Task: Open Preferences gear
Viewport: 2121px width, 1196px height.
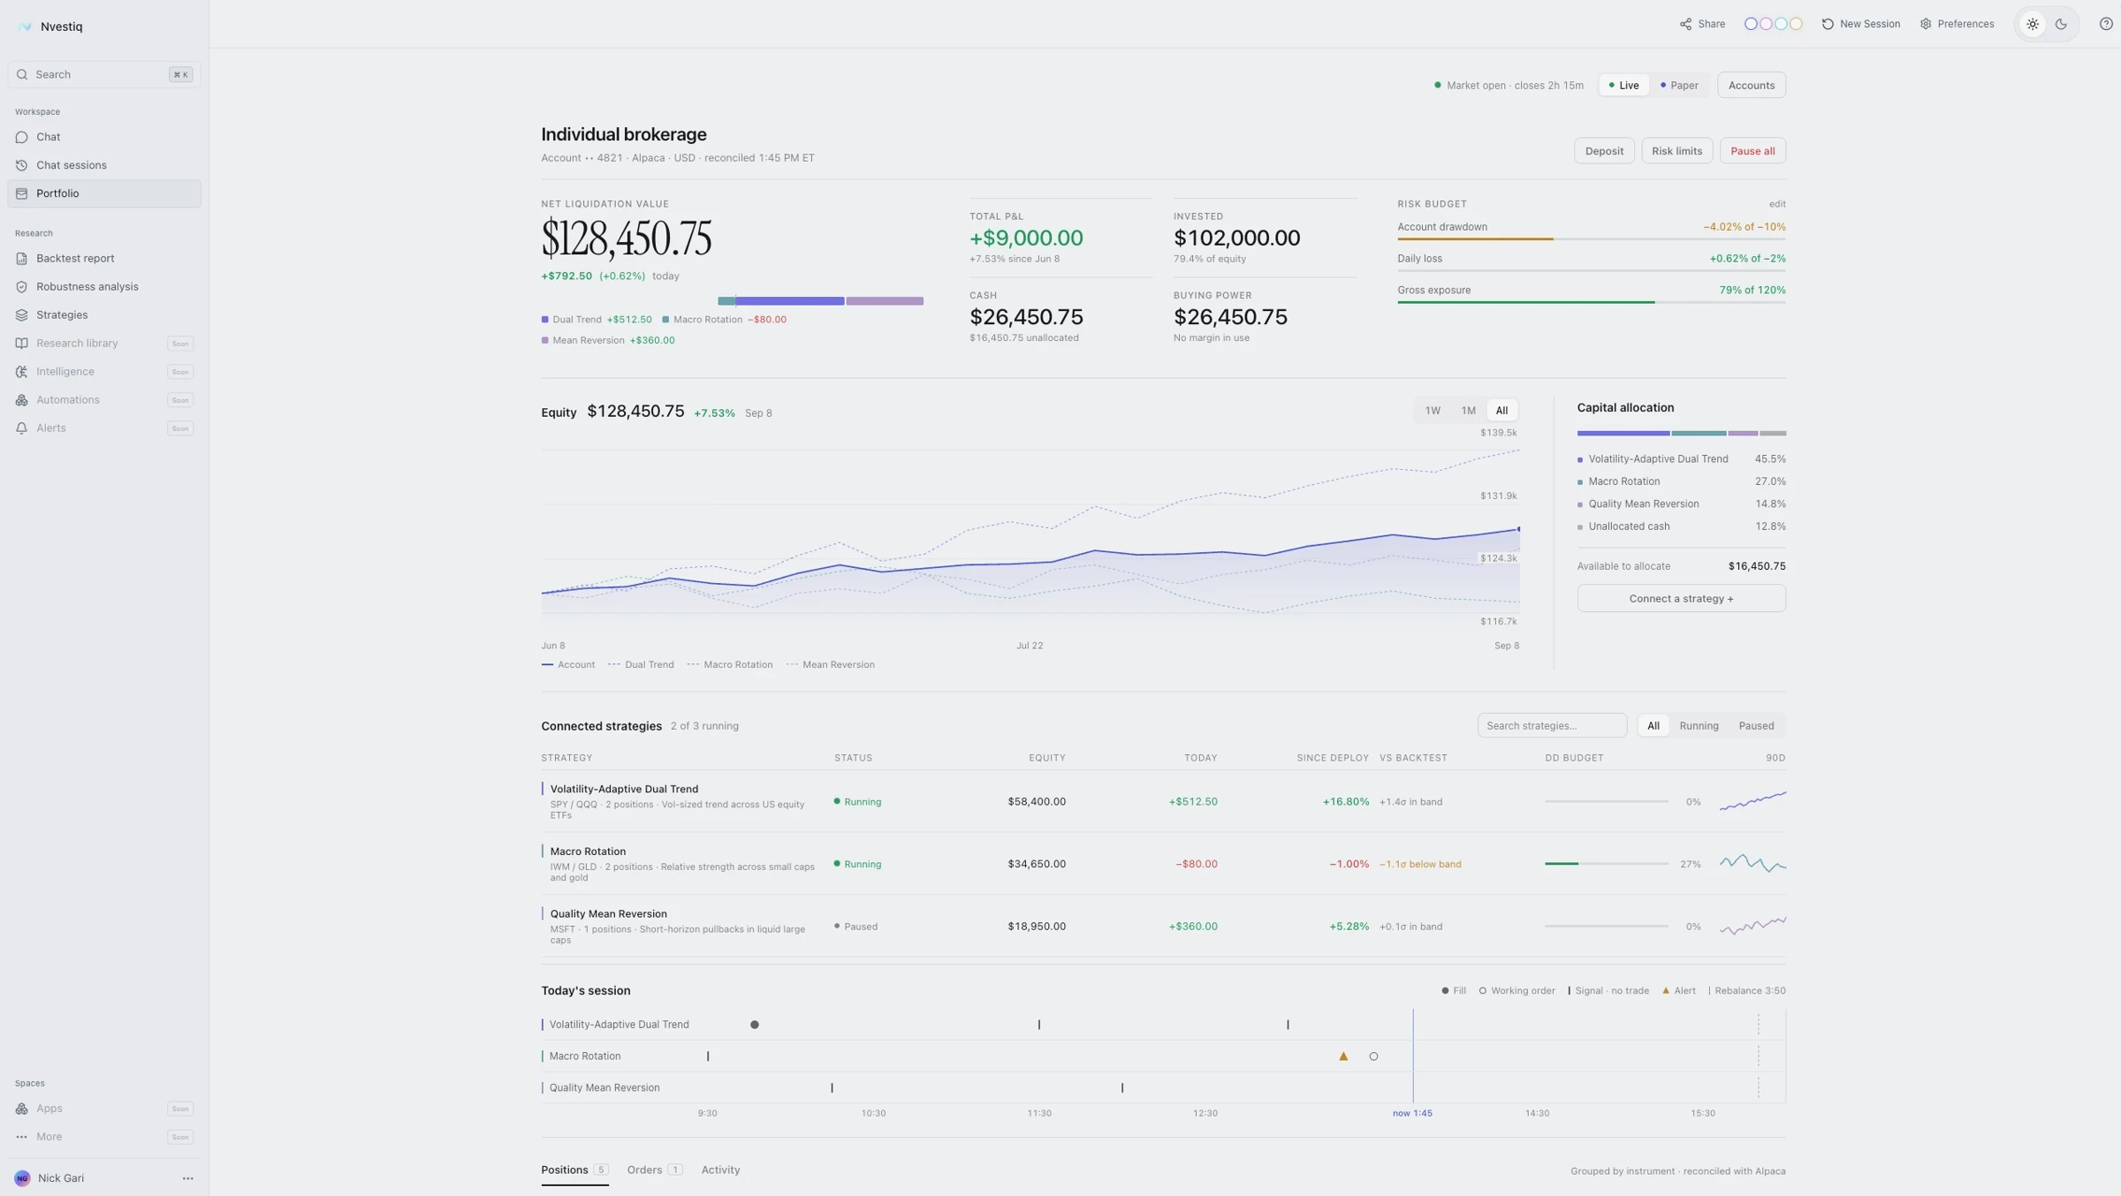Action: pos(1957,25)
